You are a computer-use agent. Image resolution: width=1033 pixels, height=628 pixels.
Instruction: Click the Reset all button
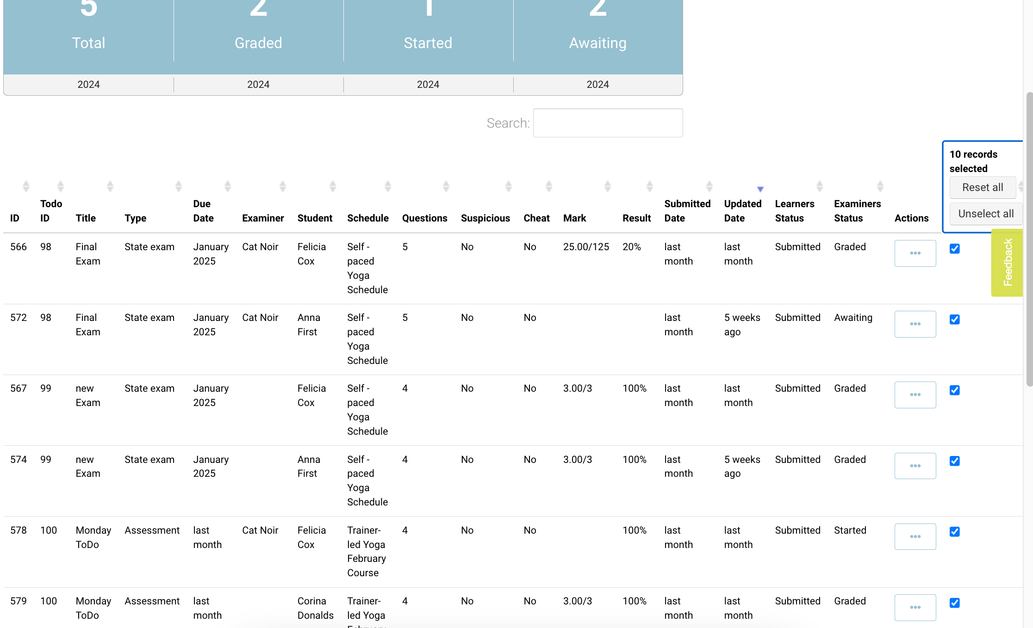tap(983, 187)
